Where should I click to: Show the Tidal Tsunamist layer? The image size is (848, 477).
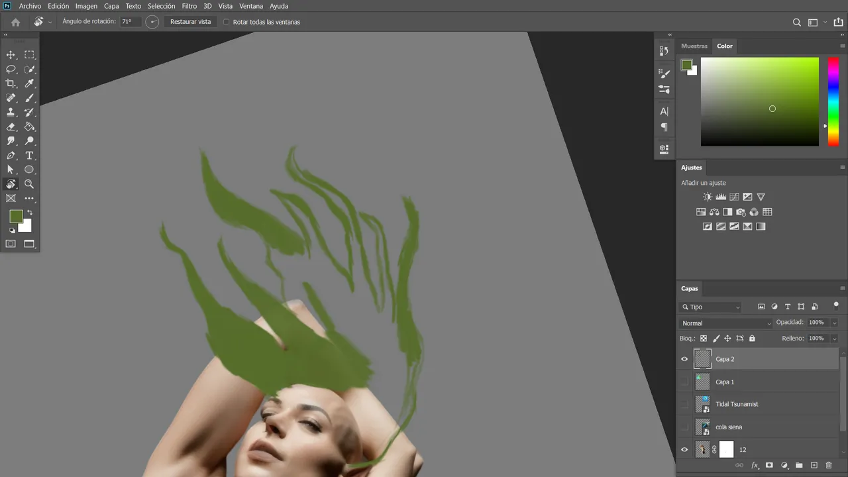(684, 404)
